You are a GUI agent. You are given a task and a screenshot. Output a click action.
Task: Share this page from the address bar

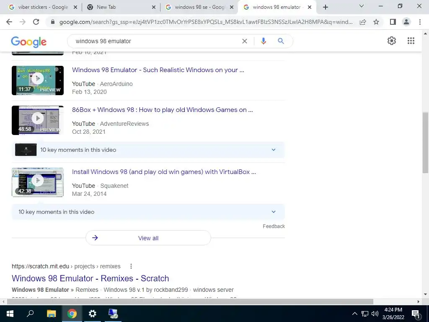coord(363,22)
